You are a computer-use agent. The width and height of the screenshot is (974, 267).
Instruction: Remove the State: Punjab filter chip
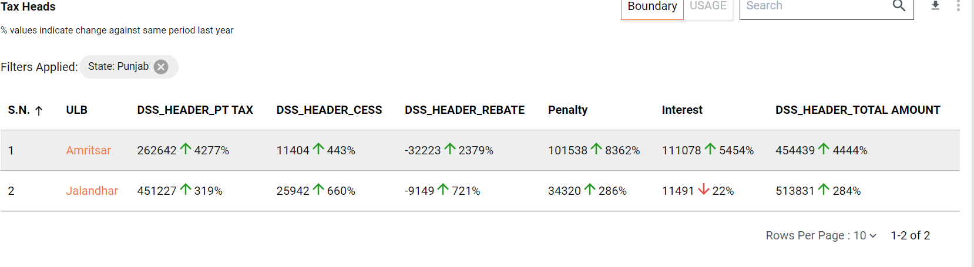161,67
